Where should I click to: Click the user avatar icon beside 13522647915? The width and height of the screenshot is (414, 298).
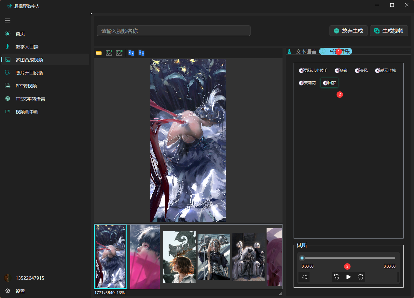[x=8, y=278]
